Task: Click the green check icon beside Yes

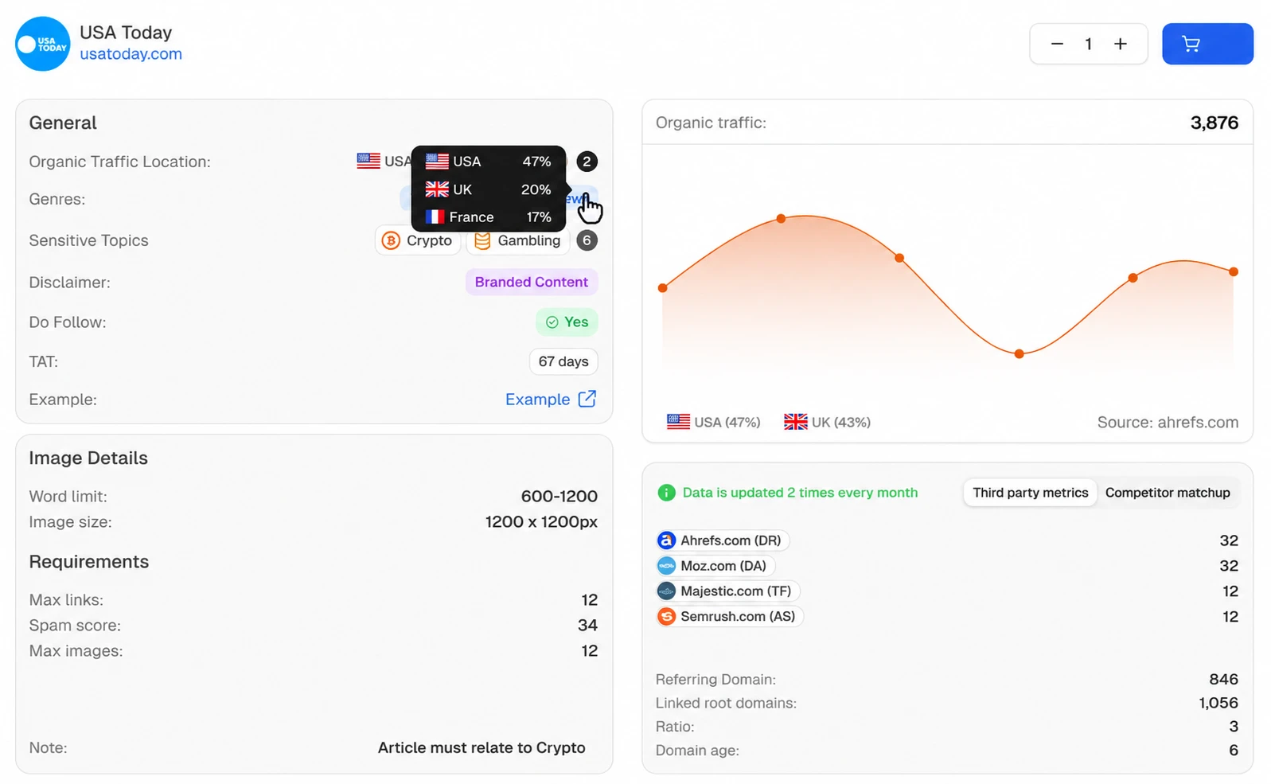Action: coord(552,322)
